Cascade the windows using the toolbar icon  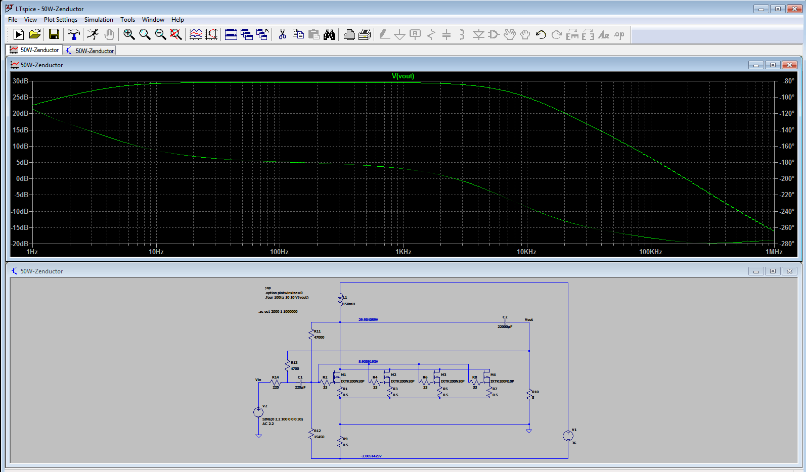247,34
